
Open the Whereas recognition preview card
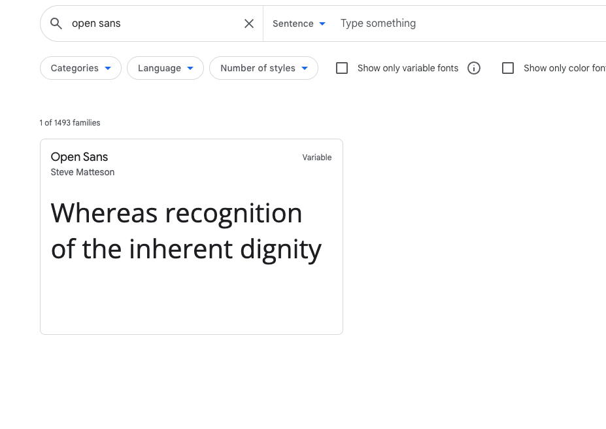192,237
